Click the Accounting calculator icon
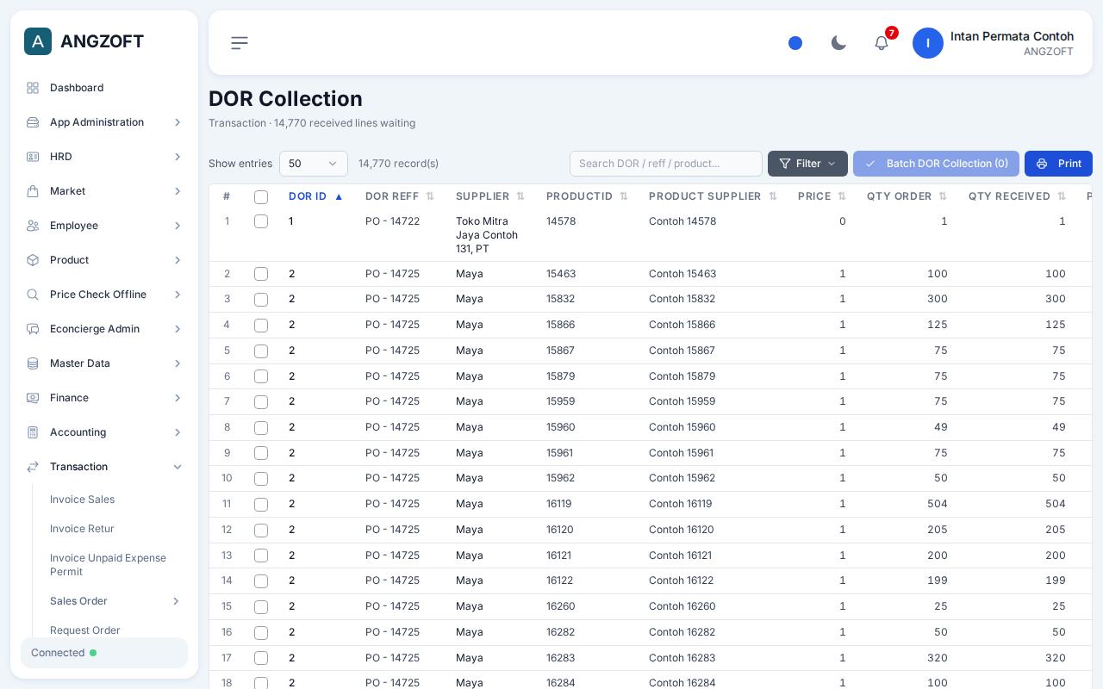 point(33,432)
